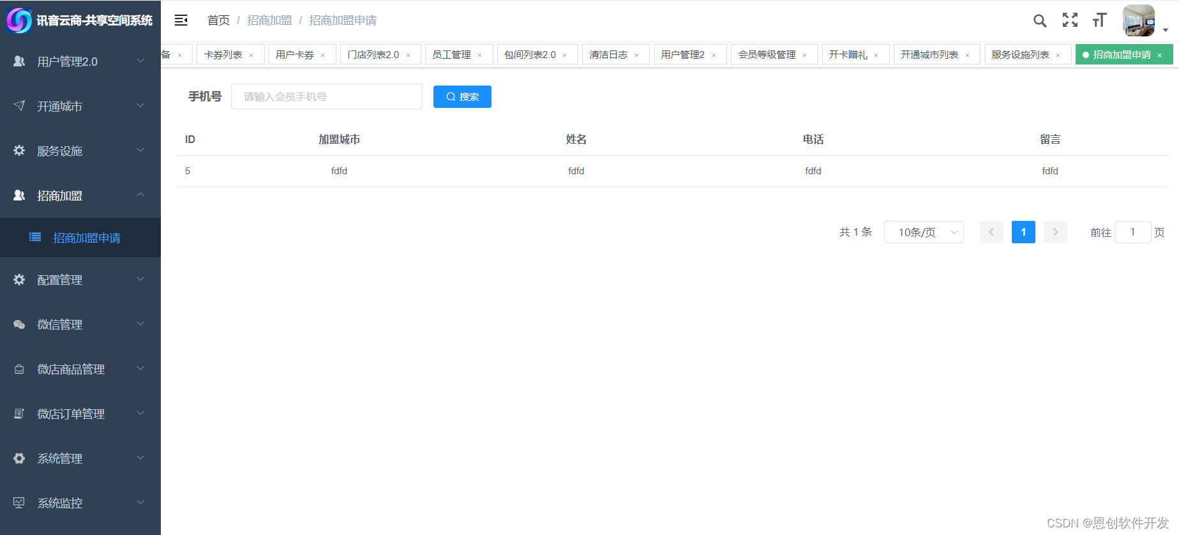Close the 门店列表2.0 tab
1179x535 pixels.
[409, 55]
